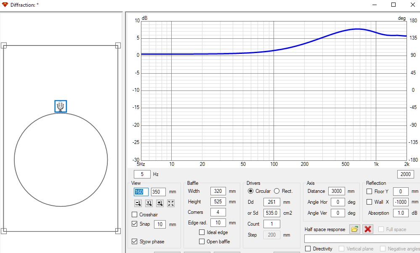Click the zoom 1:1 reset icon
420x253 pixels.
click(149, 203)
